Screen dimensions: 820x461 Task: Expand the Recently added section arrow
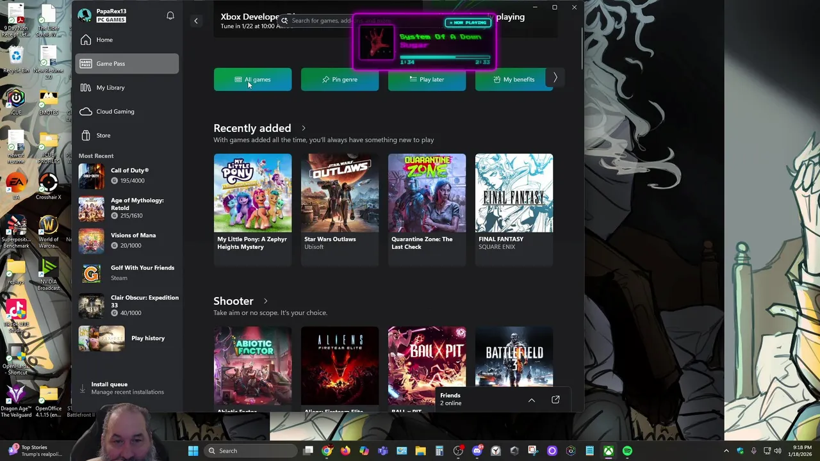point(304,128)
